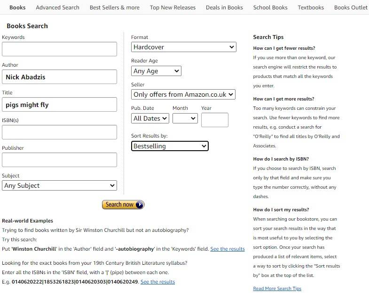The image size is (369, 299).
Task: Expand the Pub. Date All Dates dropdown
Action: tap(150, 118)
